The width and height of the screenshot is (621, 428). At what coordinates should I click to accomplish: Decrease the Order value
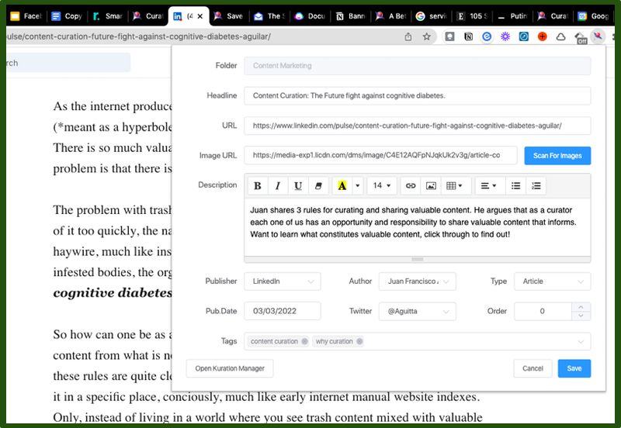pos(581,316)
